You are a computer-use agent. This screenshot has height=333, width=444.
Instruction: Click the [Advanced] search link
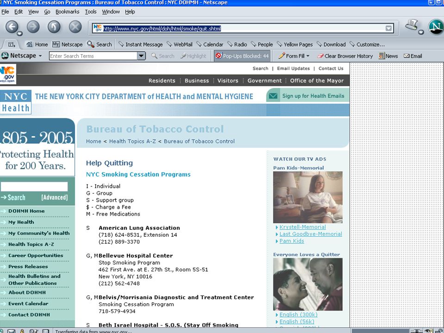point(55,197)
